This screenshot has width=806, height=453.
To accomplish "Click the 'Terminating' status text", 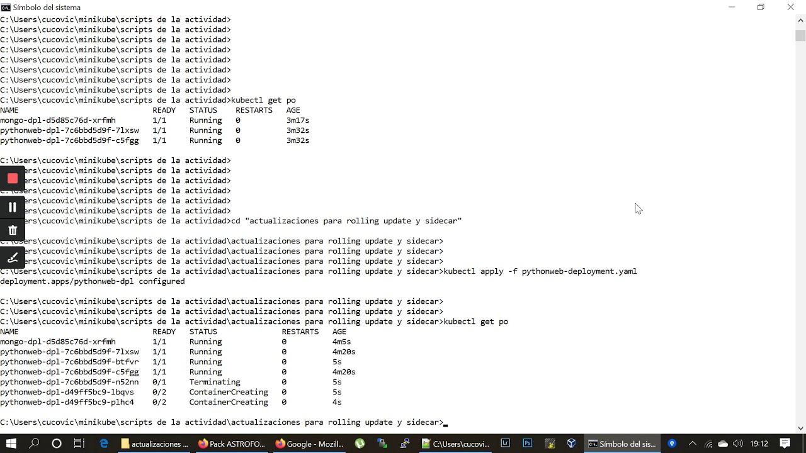I will click(x=215, y=382).
